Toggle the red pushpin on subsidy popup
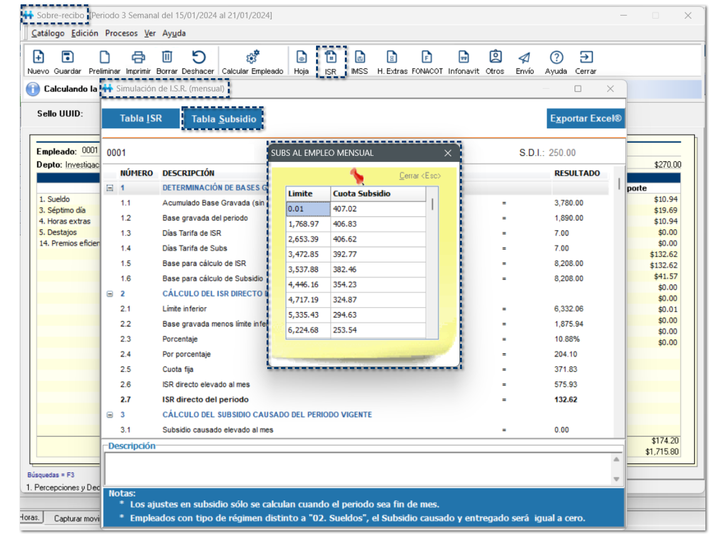 coord(359,175)
